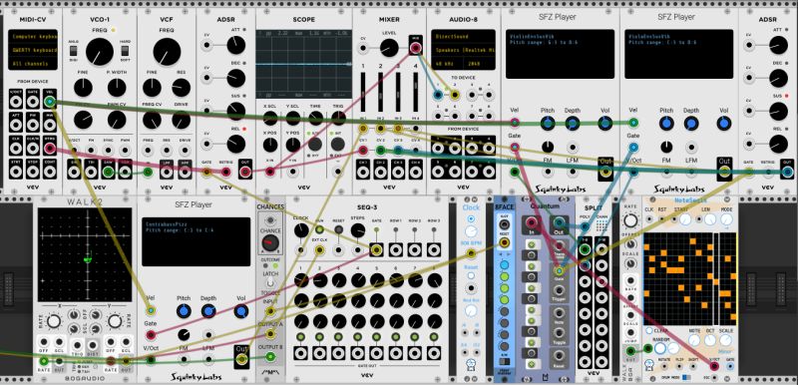Click the SEQ-3 CLOCK knob
This screenshot has width=798, height=385.
click(x=301, y=230)
